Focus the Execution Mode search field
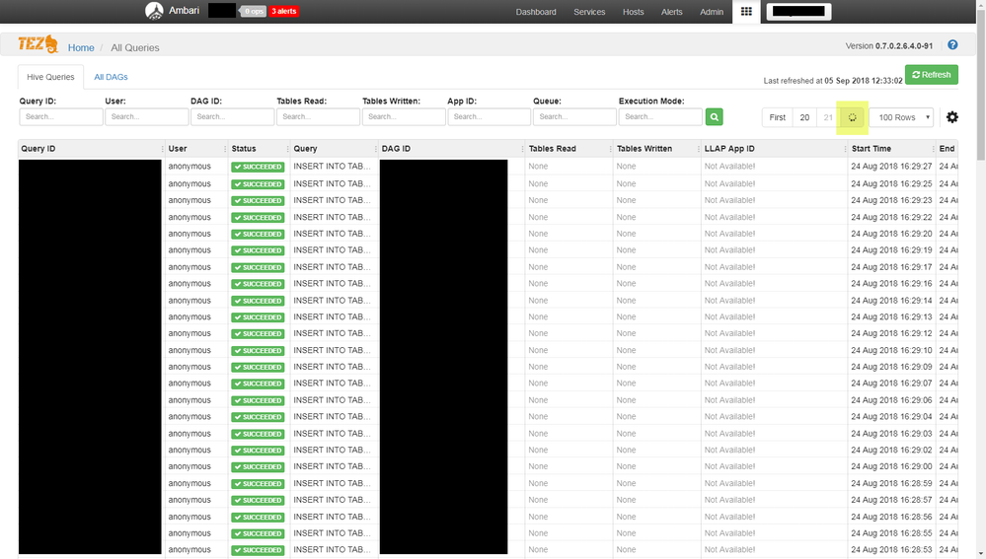Viewport: 986px width, 559px height. tap(660, 116)
